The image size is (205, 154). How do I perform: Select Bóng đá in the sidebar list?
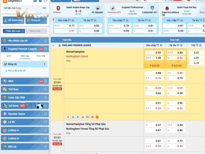coord(25,64)
